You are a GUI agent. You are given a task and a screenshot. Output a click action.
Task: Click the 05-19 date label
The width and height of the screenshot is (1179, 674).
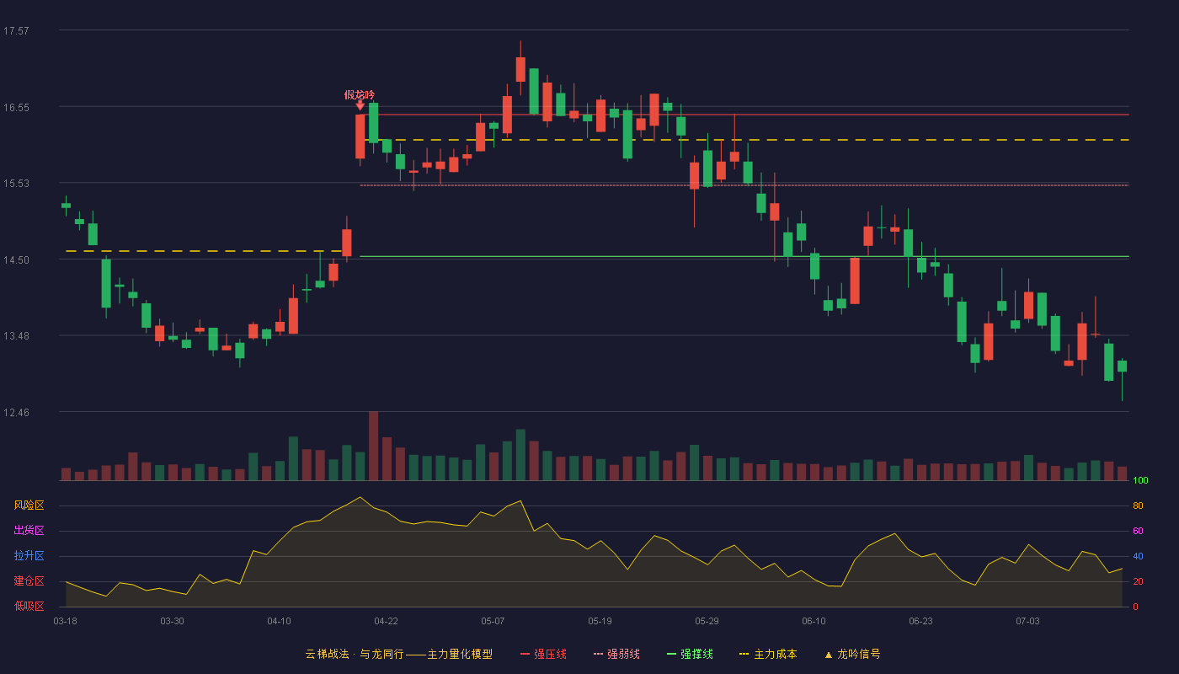600,621
